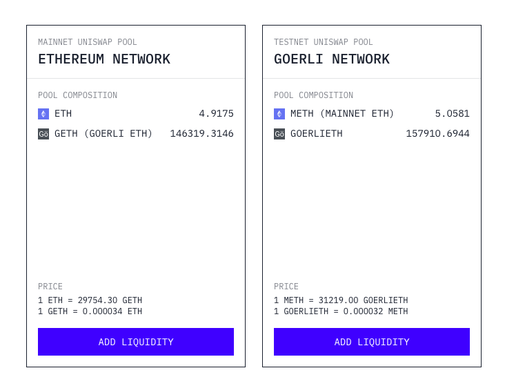
Task: Click the GETH Goerli token icon
Action: pyautogui.click(x=43, y=134)
